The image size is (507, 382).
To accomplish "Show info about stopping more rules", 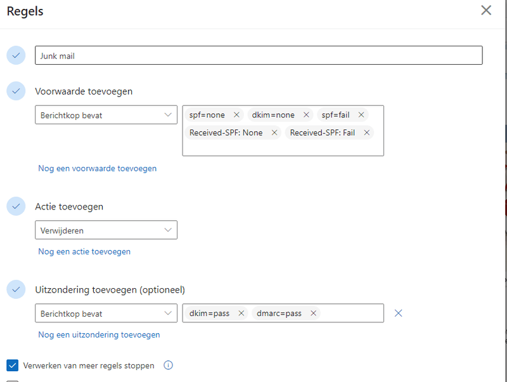I will coord(169,366).
